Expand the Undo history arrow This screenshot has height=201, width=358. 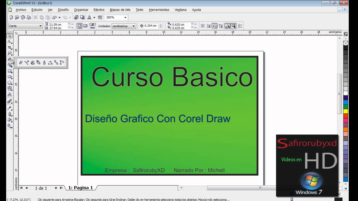60,17
